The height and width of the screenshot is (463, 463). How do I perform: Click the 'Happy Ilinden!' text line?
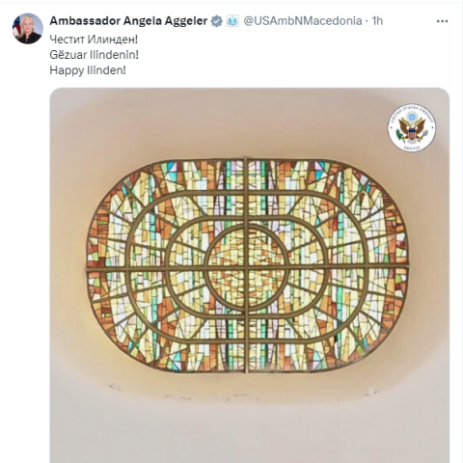click(88, 70)
